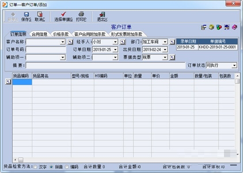Image resolution: width=243 pixels, height=173 pixels.
Task: Click the goods lookup button beside grid row
Action: [8, 81]
